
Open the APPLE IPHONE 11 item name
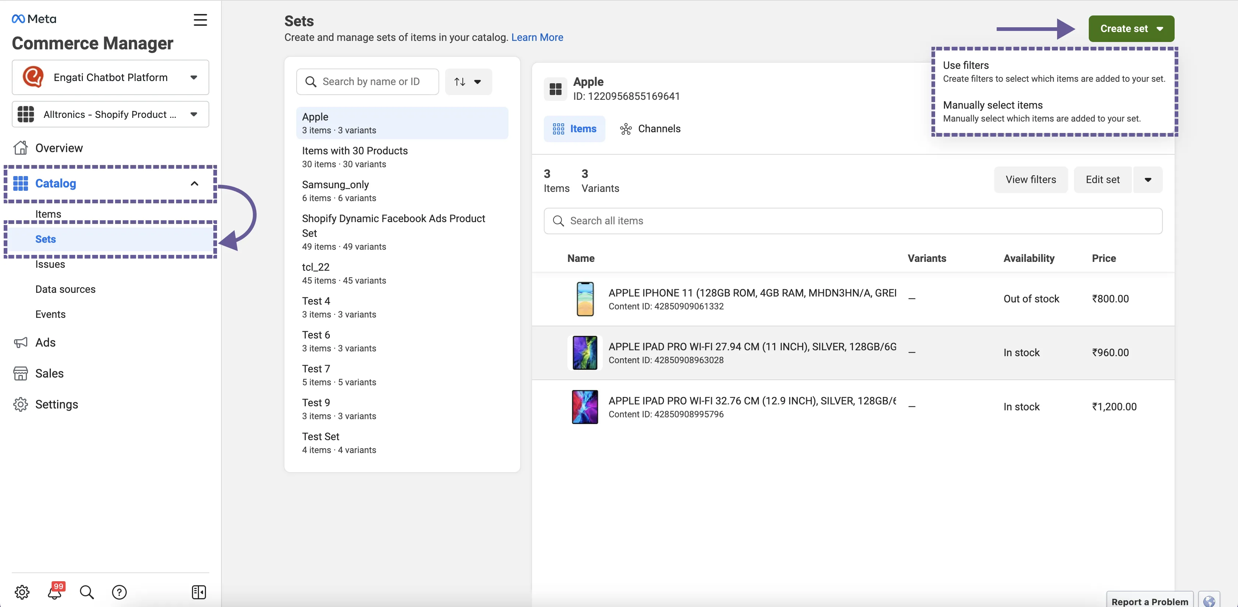[x=752, y=293]
